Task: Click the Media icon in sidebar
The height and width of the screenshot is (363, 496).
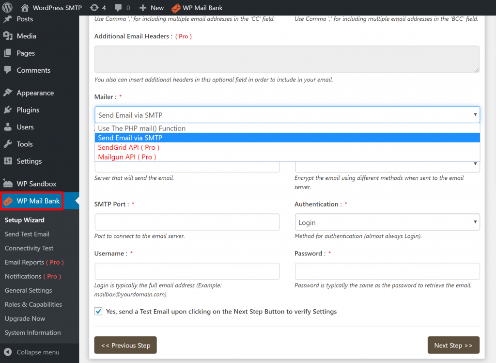Action: click(x=8, y=36)
